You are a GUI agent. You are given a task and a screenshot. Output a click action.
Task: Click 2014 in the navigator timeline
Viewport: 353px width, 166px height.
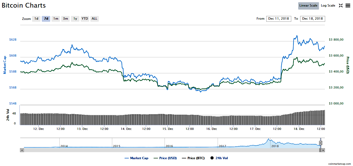pyautogui.click(x=64, y=146)
